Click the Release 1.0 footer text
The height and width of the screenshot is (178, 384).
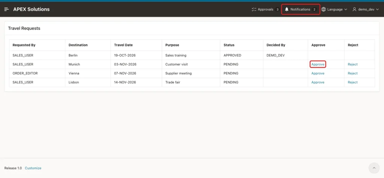pyautogui.click(x=13, y=168)
